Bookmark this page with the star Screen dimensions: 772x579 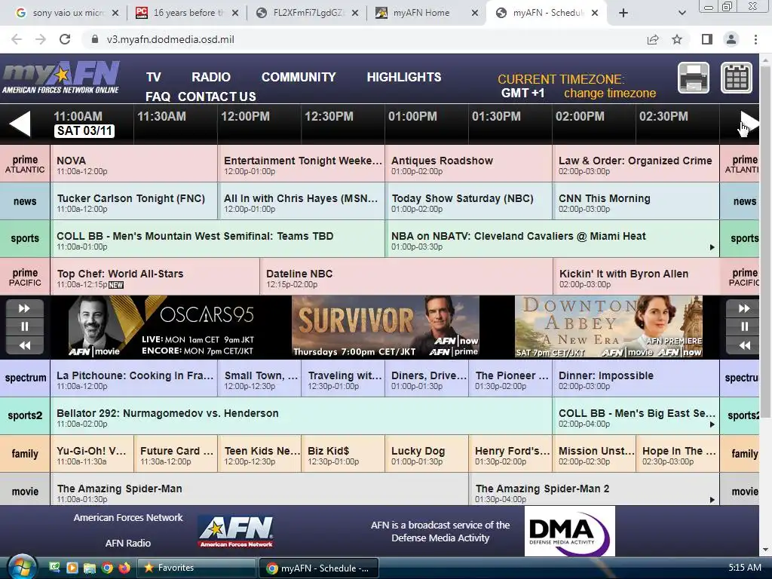click(x=677, y=39)
